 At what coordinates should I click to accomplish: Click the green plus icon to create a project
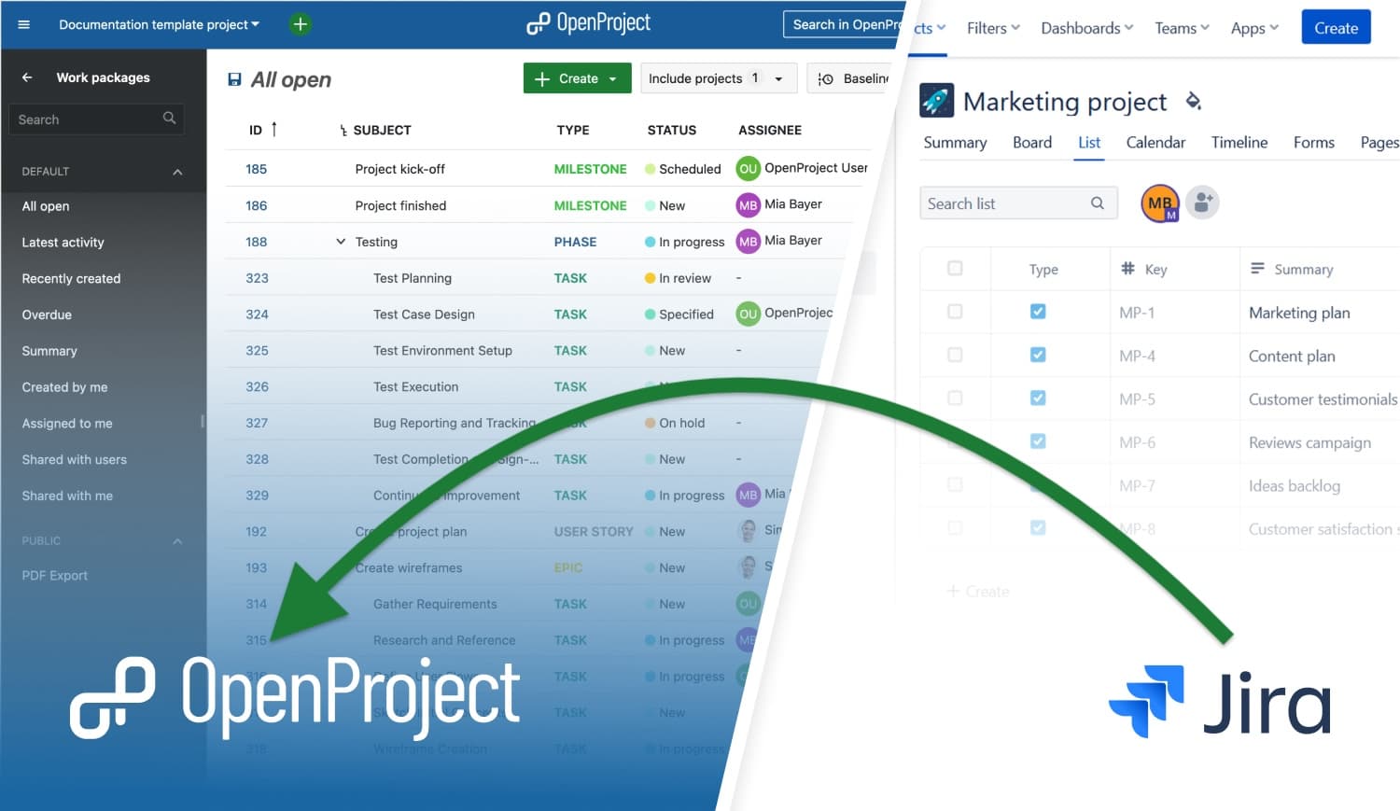coord(300,23)
